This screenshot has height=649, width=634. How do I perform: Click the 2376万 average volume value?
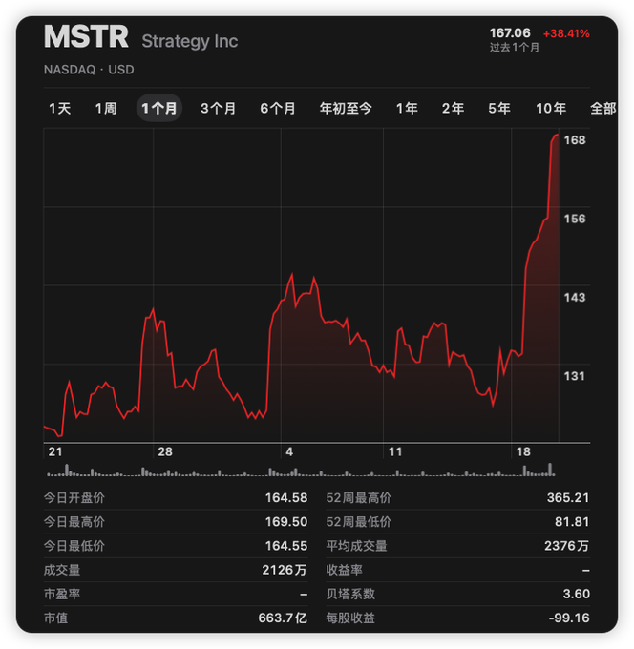click(566, 546)
